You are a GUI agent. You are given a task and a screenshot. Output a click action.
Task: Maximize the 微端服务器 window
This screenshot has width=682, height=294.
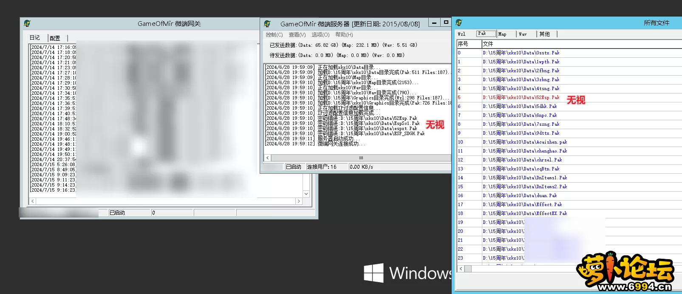446,23
